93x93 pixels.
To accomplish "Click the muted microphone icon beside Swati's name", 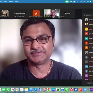I will pyautogui.click(x=61, y=17).
